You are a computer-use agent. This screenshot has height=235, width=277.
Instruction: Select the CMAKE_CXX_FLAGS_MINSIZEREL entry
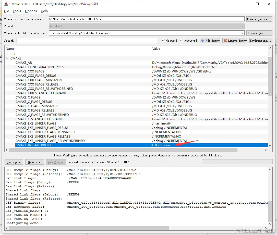click(40, 80)
